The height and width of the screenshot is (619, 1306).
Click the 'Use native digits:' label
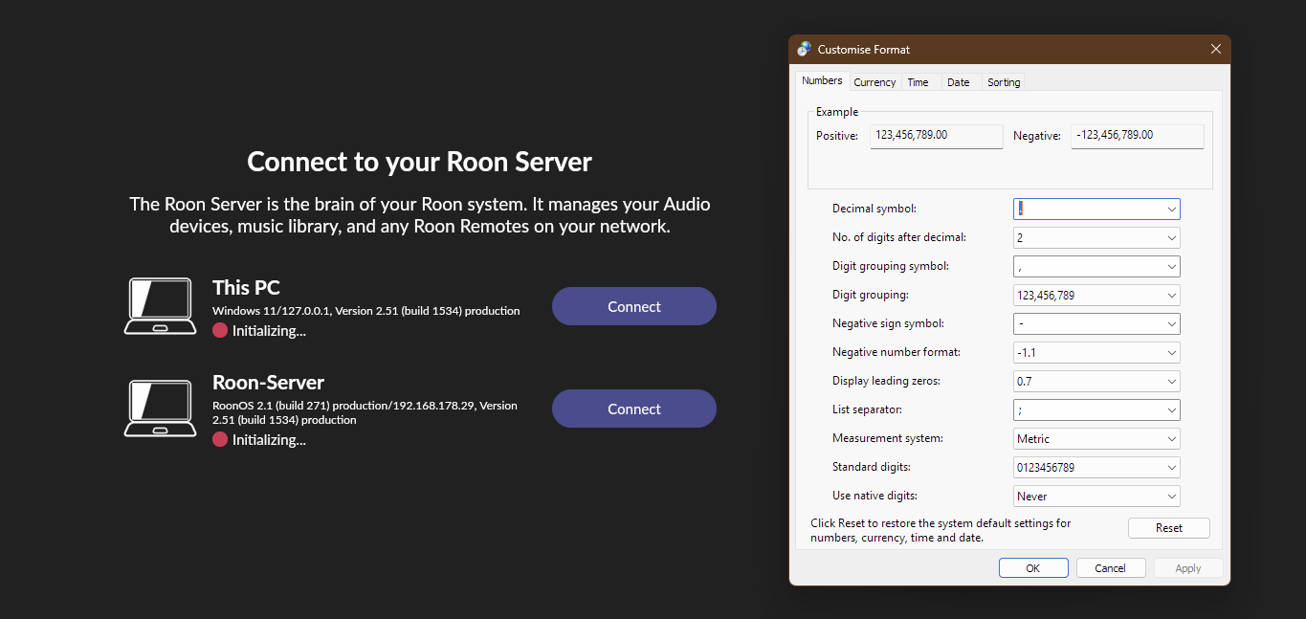point(875,496)
